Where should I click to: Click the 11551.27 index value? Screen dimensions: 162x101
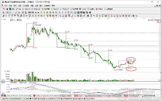[x=39, y=96]
